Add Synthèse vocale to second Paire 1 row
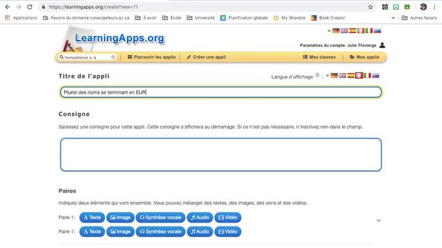442x248 pixels. point(160,231)
